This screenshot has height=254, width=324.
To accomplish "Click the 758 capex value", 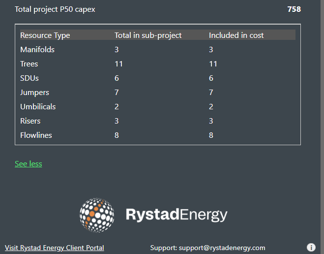I will tap(294, 9).
